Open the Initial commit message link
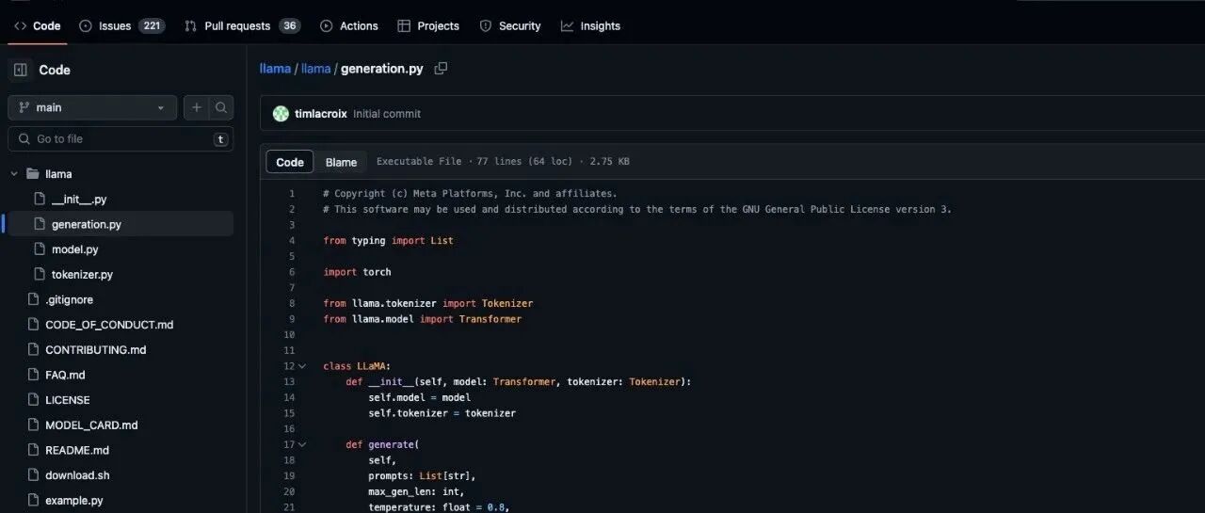This screenshot has width=1205, height=513. (387, 114)
